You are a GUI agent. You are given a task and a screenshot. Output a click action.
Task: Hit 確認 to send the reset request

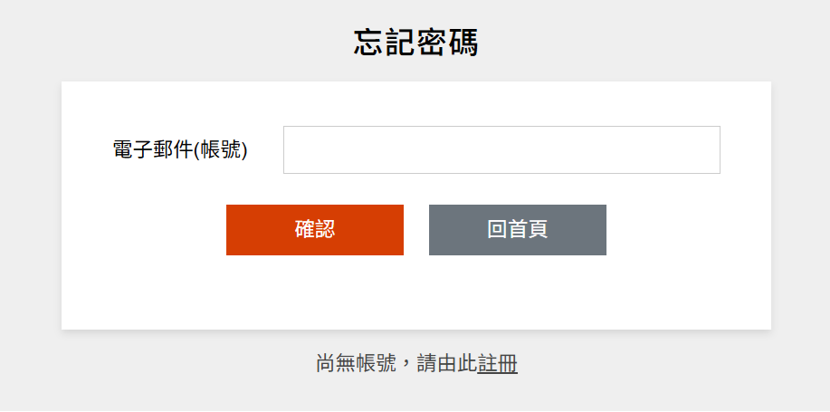coord(314,230)
